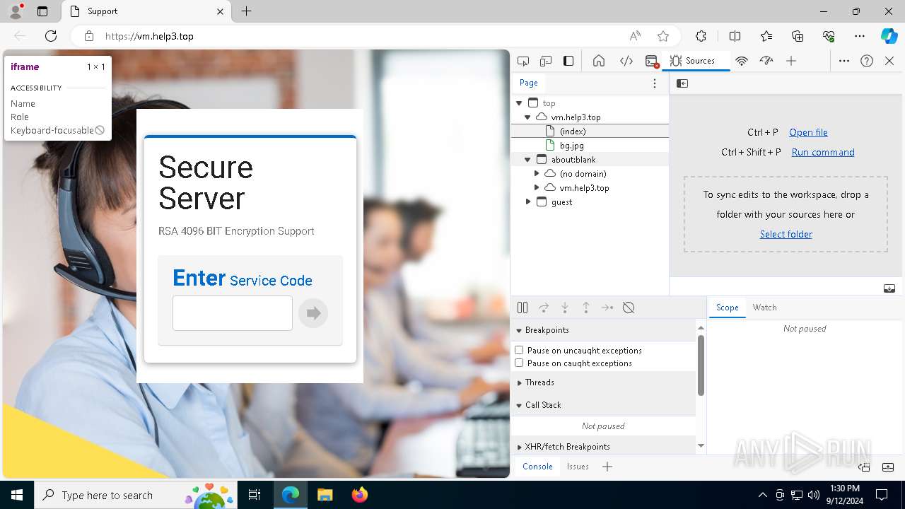Click Step into next function call
The height and width of the screenshot is (509, 905).
coord(565,308)
